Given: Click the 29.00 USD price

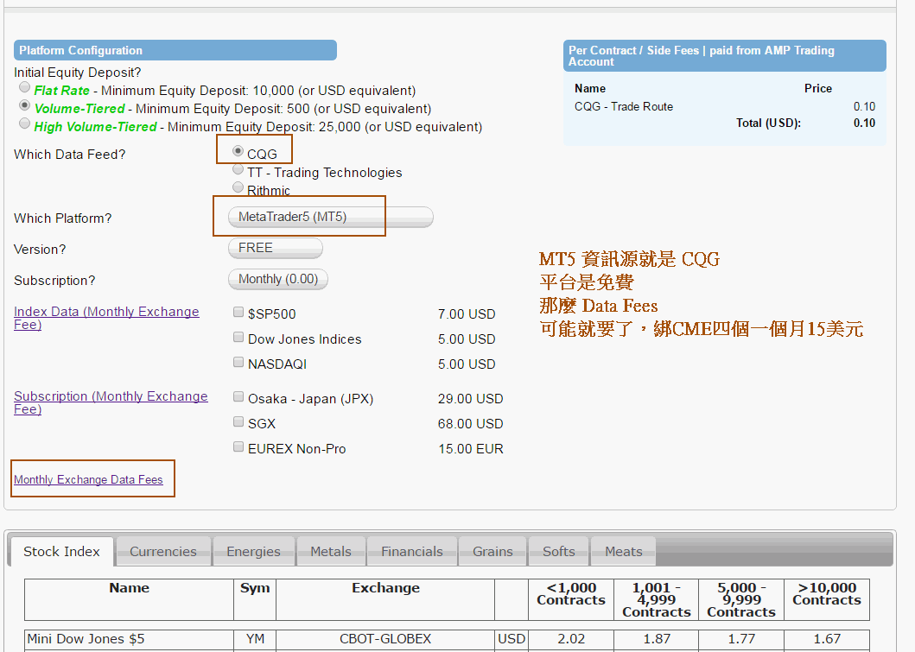Looking at the screenshot, I should tap(470, 399).
